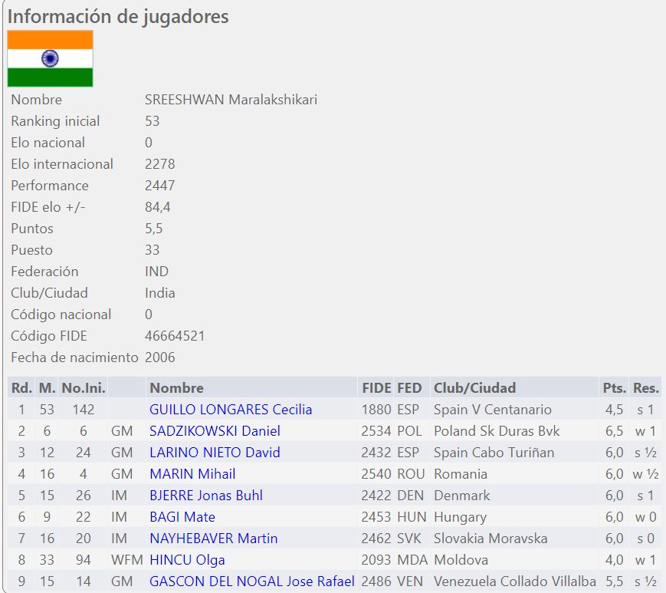666x593 pixels.
Task: Open GASCON DEL NOGAL Jose Rafael link
Action: [x=251, y=581]
